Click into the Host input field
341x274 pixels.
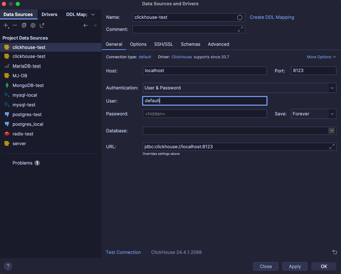pos(204,71)
